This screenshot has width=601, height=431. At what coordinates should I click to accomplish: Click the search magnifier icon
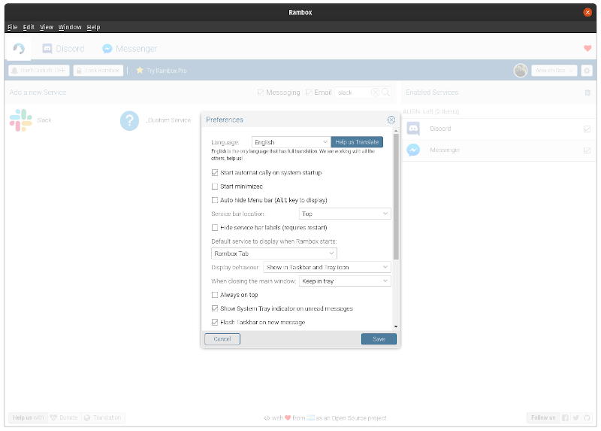pos(385,93)
